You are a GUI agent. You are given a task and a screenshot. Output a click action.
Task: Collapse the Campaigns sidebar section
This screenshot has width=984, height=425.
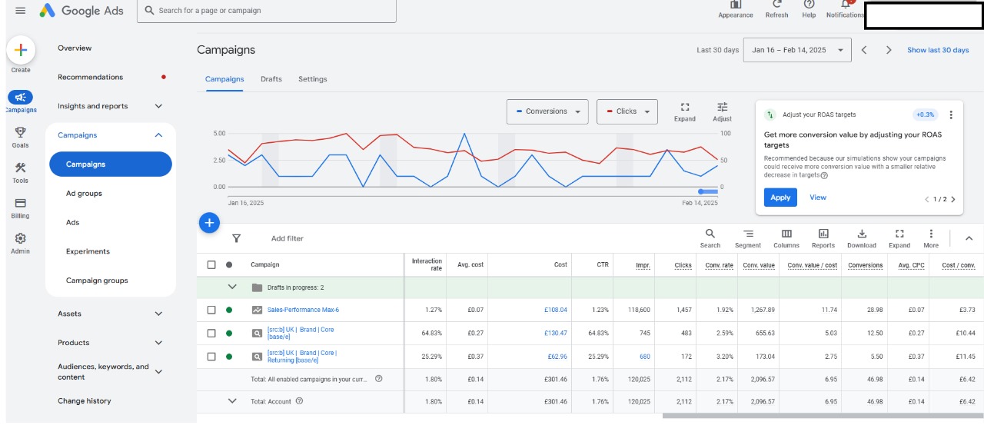[x=158, y=135]
